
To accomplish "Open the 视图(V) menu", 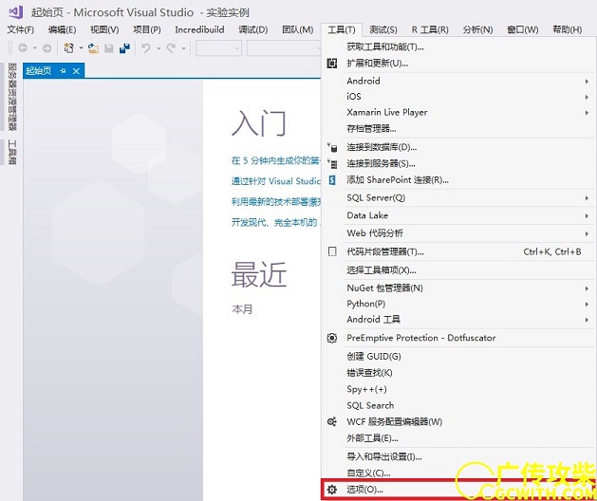I will [104, 29].
